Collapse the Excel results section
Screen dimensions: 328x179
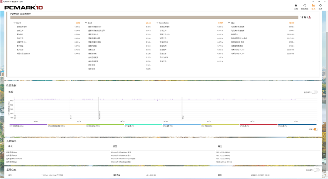tap(86, 23)
